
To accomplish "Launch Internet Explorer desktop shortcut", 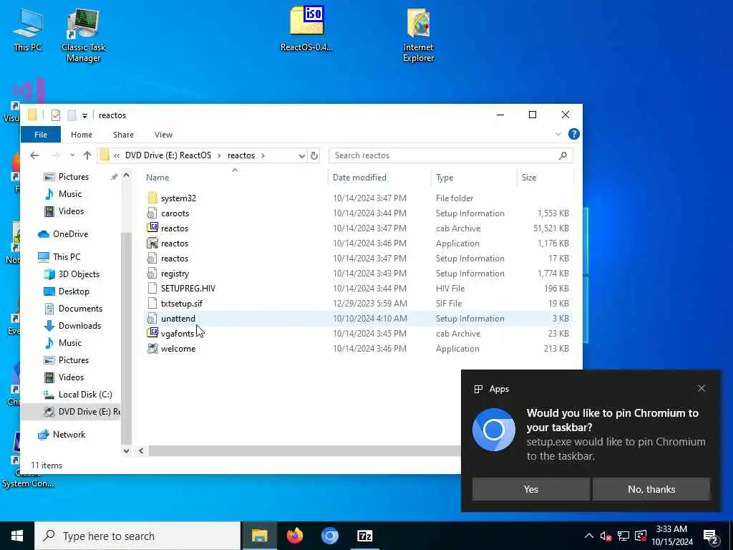I will click(x=418, y=34).
